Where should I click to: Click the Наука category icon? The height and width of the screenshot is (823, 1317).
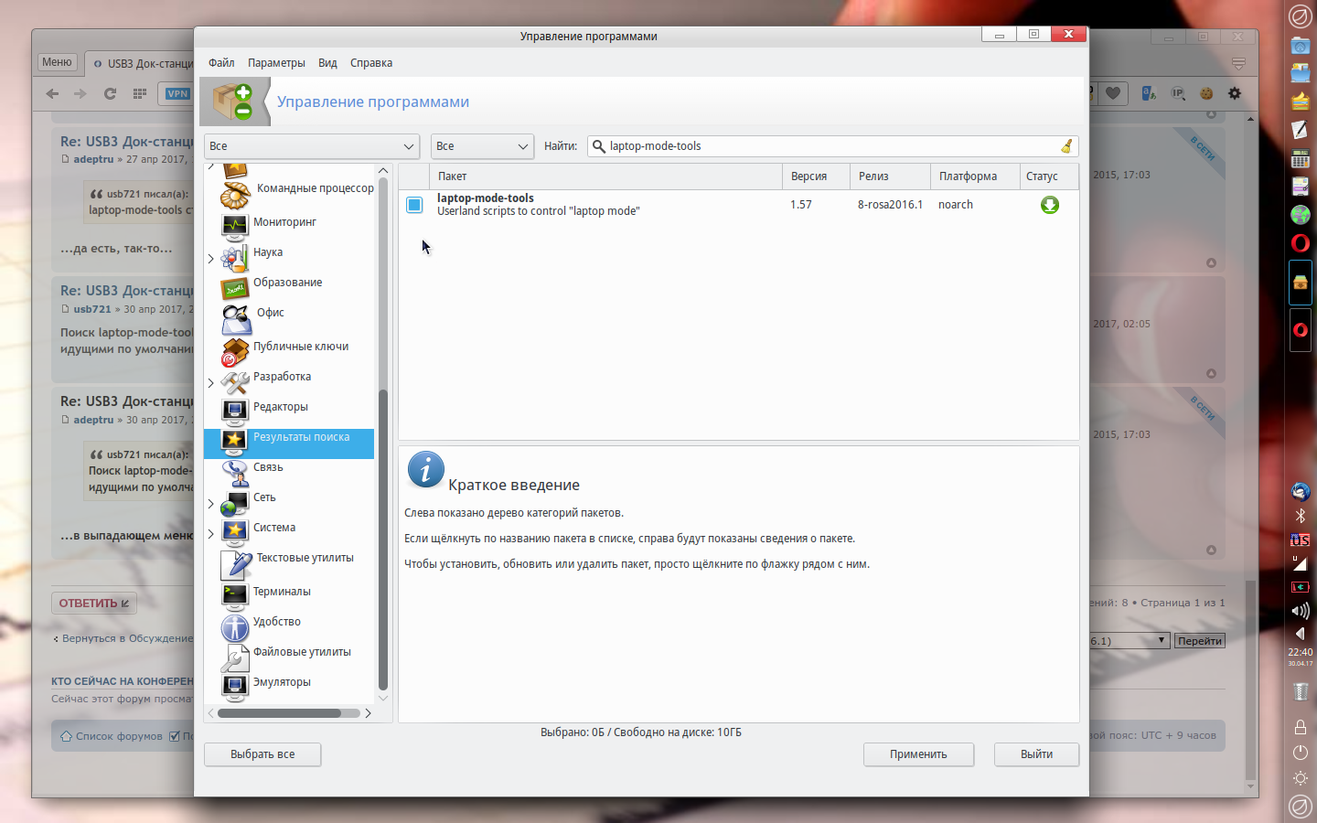[235, 257]
